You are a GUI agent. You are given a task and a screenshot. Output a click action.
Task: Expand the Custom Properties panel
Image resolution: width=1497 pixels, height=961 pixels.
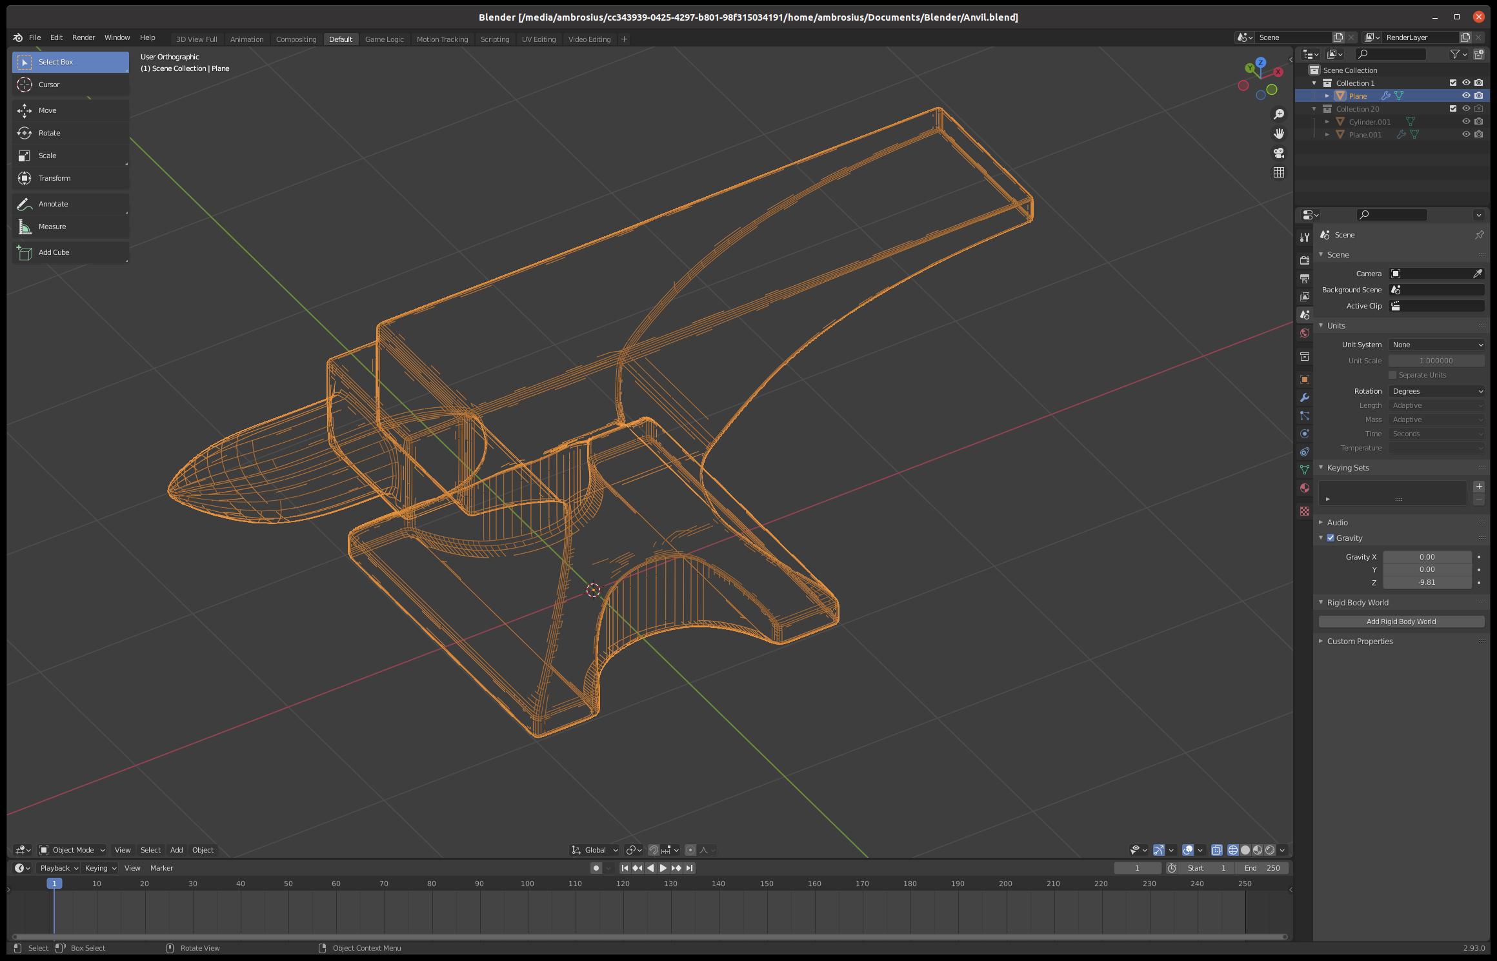(x=1360, y=641)
